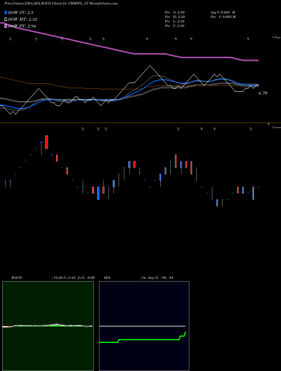Click the MACD (12,26,9) parameter values
The height and width of the screenshot is (371, 281).
point(73,278)
